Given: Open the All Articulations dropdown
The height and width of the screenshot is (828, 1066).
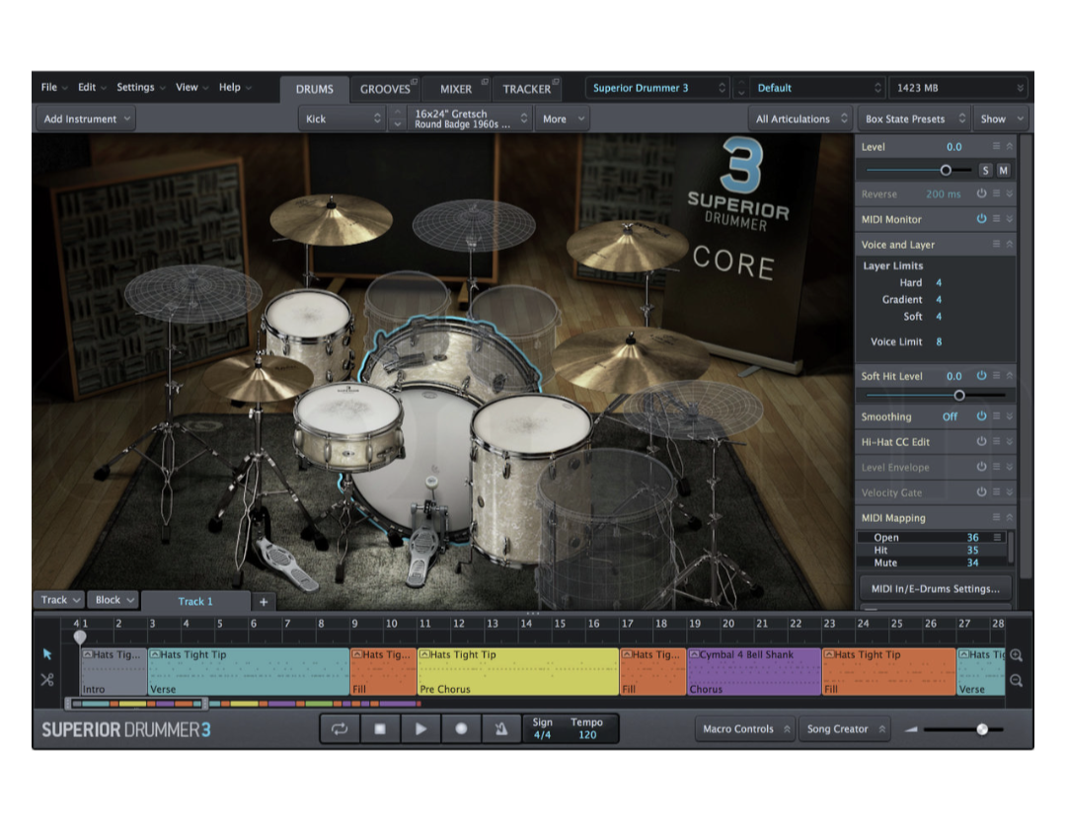Looking at the screenshot, I should (800, 119).
